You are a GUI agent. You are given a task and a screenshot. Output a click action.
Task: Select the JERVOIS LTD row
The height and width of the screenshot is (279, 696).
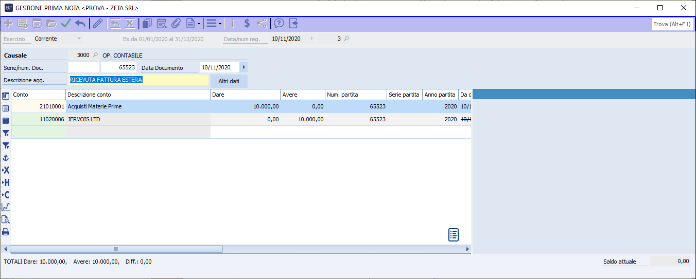(138, 119)
